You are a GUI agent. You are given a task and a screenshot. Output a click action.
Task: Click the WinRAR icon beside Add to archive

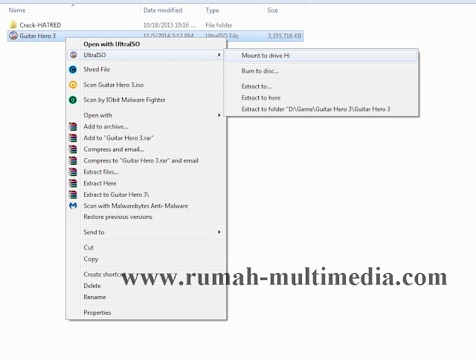tap(73, 127)
